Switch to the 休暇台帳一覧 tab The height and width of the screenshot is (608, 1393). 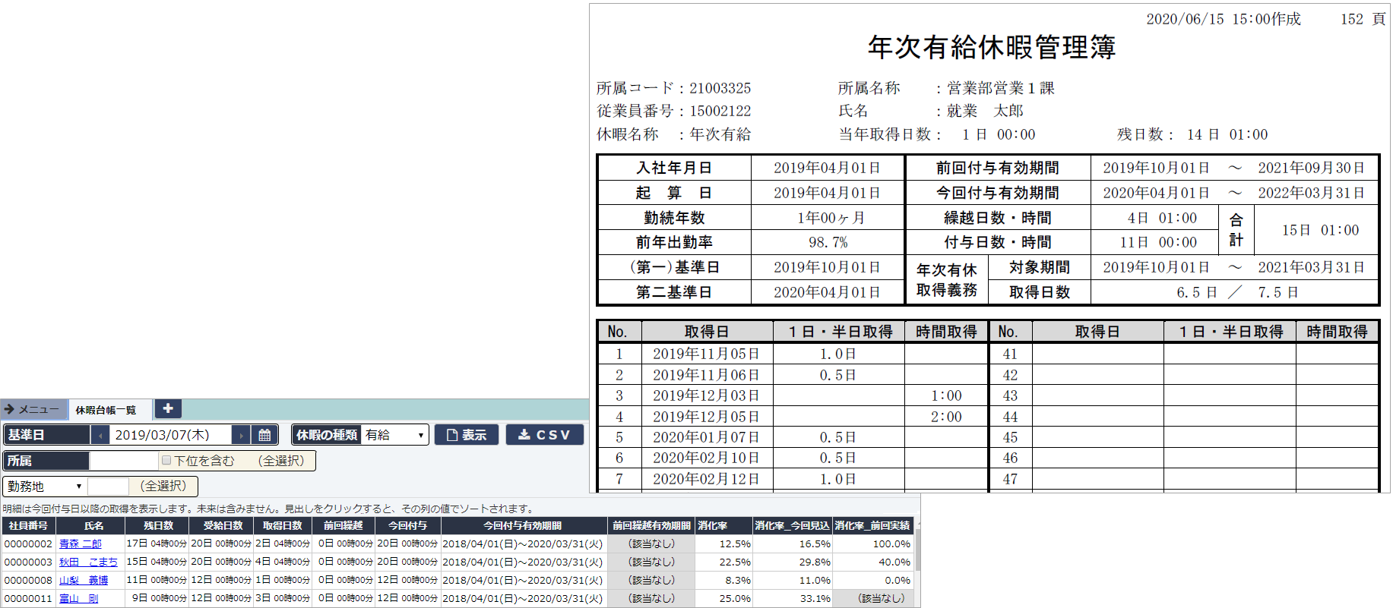pos(106,410)
